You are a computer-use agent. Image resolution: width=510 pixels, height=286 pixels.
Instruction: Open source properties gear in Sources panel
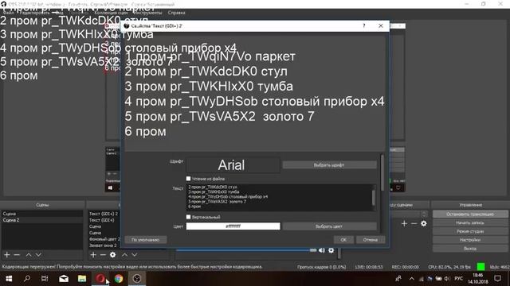click(x=113, y=255)
